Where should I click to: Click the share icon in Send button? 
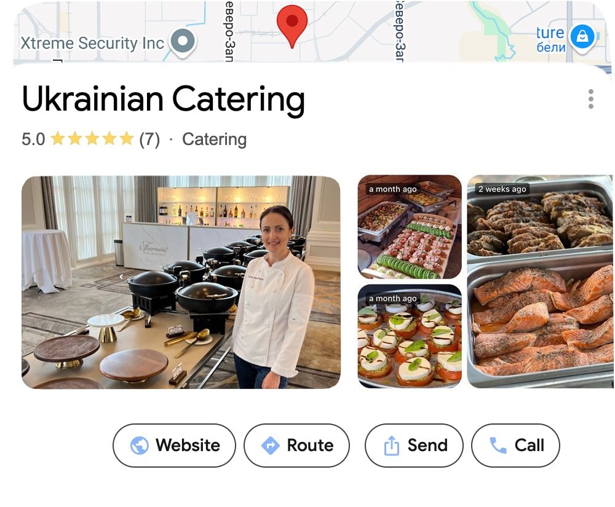391,446
